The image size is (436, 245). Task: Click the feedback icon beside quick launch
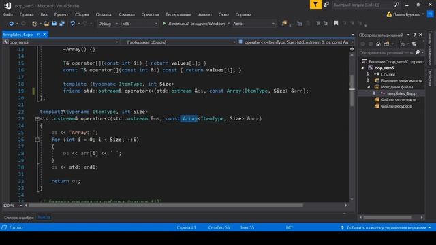tap(326, 5)
